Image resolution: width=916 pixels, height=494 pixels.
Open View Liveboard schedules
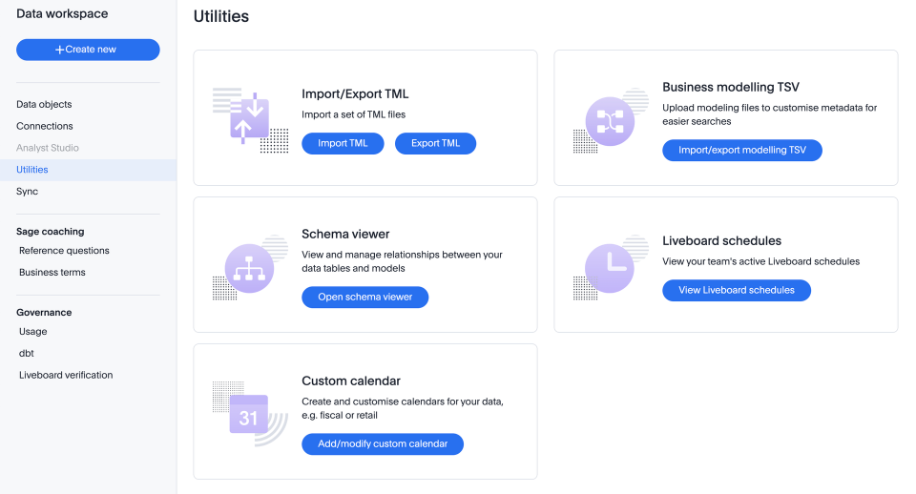[x=736, y=290]
